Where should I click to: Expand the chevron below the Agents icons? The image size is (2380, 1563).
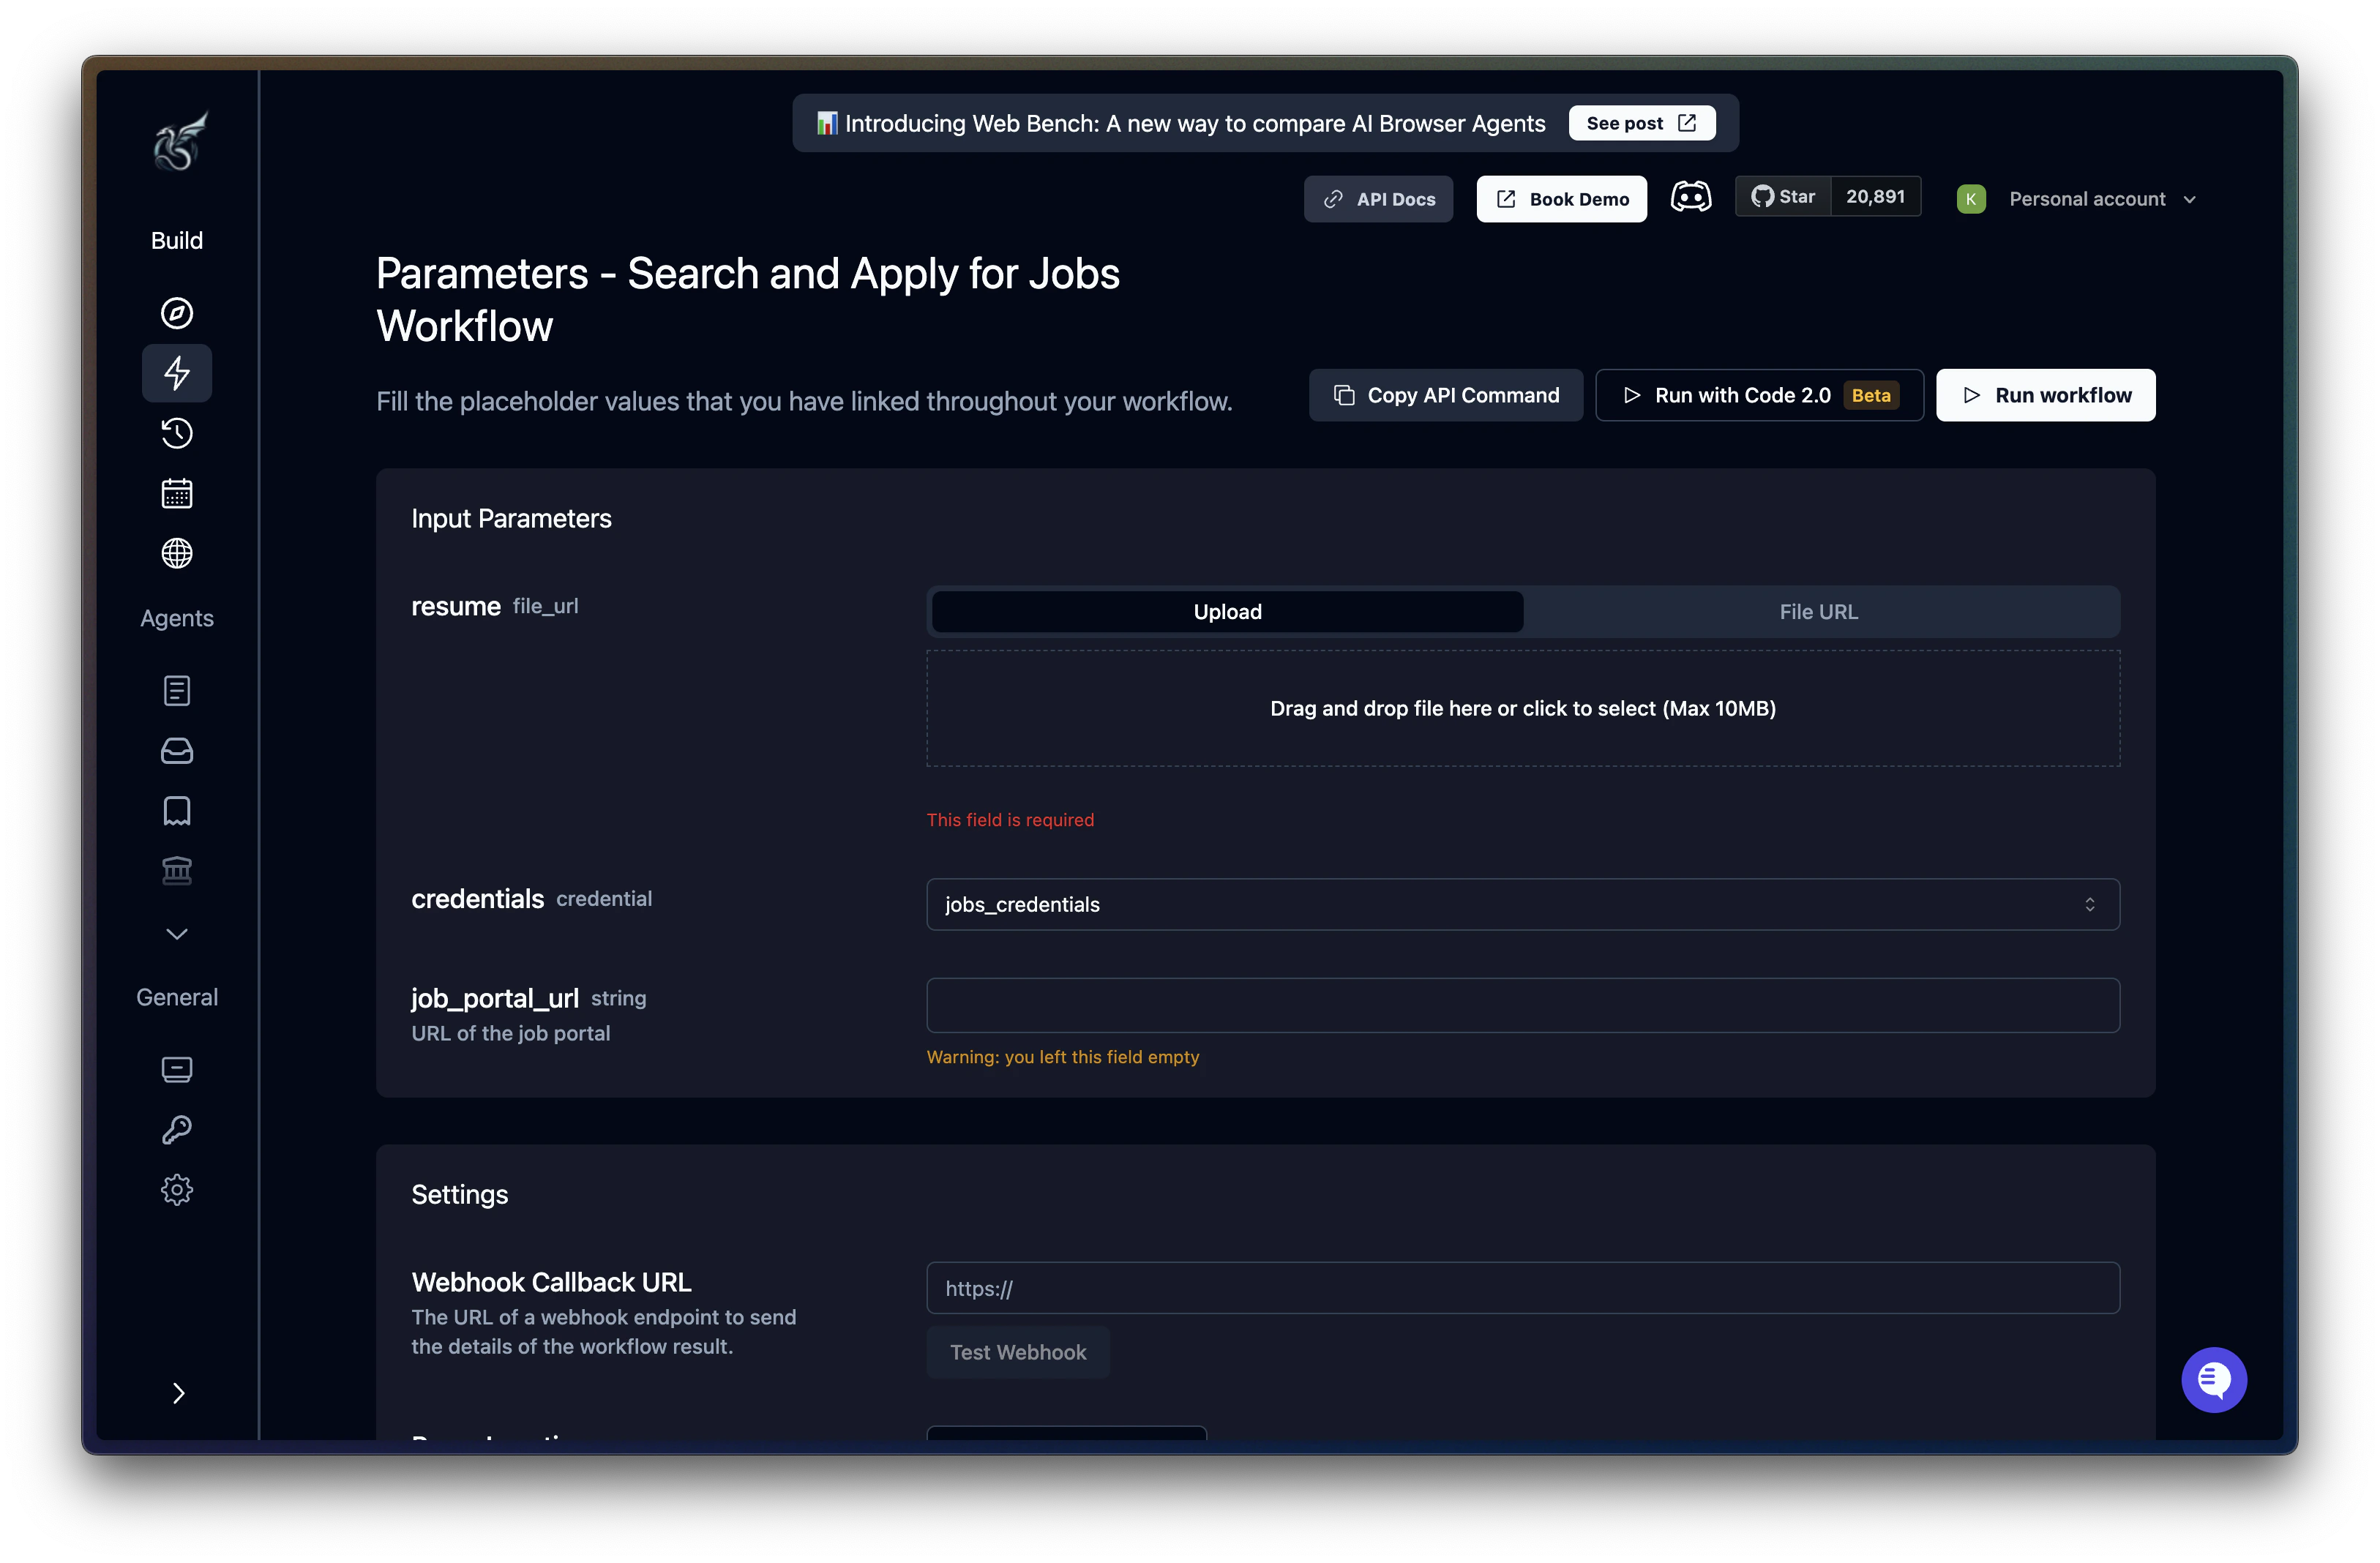177,933
